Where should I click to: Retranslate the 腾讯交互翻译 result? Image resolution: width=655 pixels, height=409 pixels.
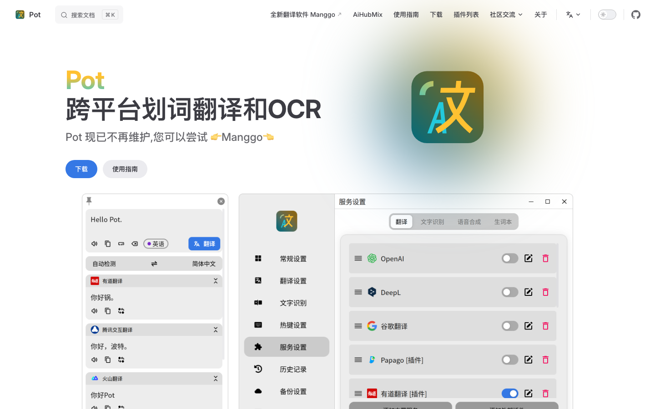121,359
